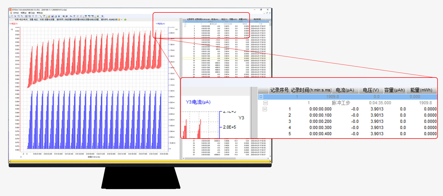Click the yellow star favorite icon
Screen dimensions: 443x196
point(119,20)
